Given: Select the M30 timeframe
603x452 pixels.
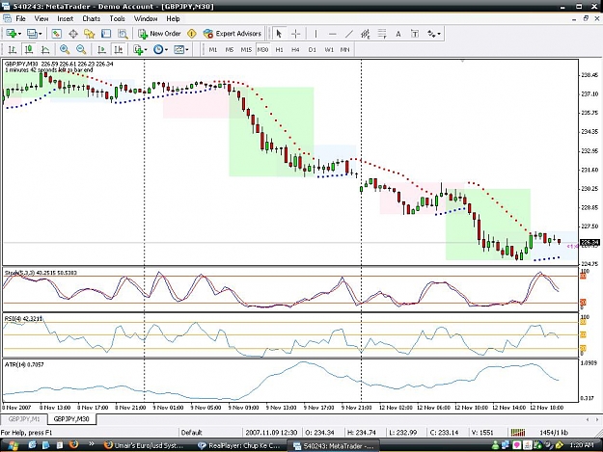Looking at the screenshot, I should click(262, 49).
